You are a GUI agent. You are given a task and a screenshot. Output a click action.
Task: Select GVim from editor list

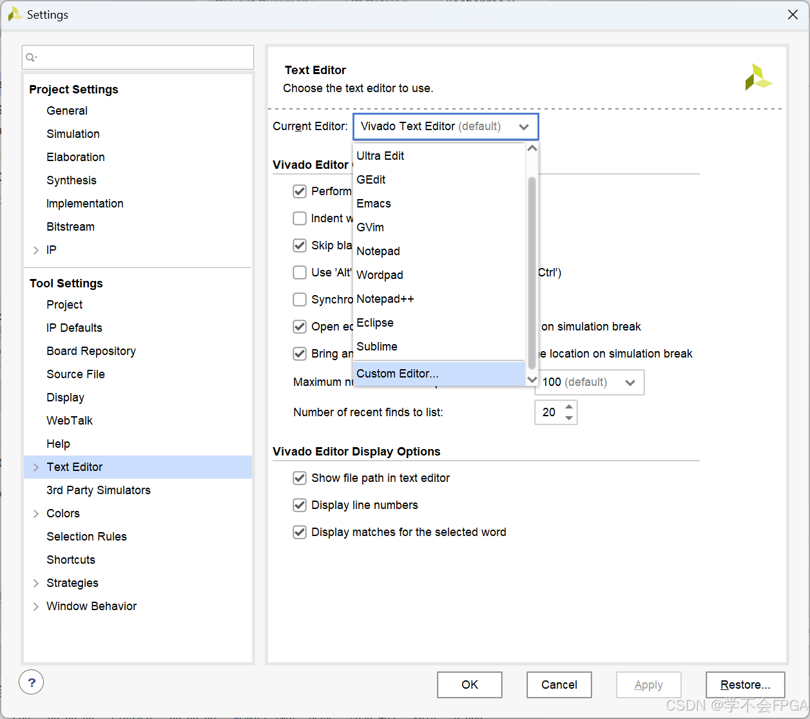click(x=439, y=227)
